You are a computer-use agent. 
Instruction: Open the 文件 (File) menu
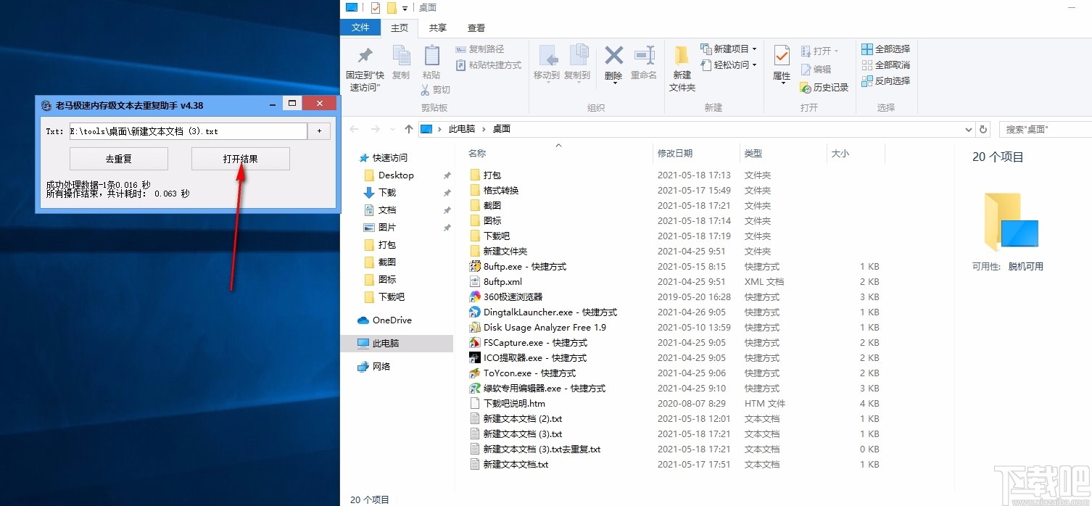click(360, 28)
